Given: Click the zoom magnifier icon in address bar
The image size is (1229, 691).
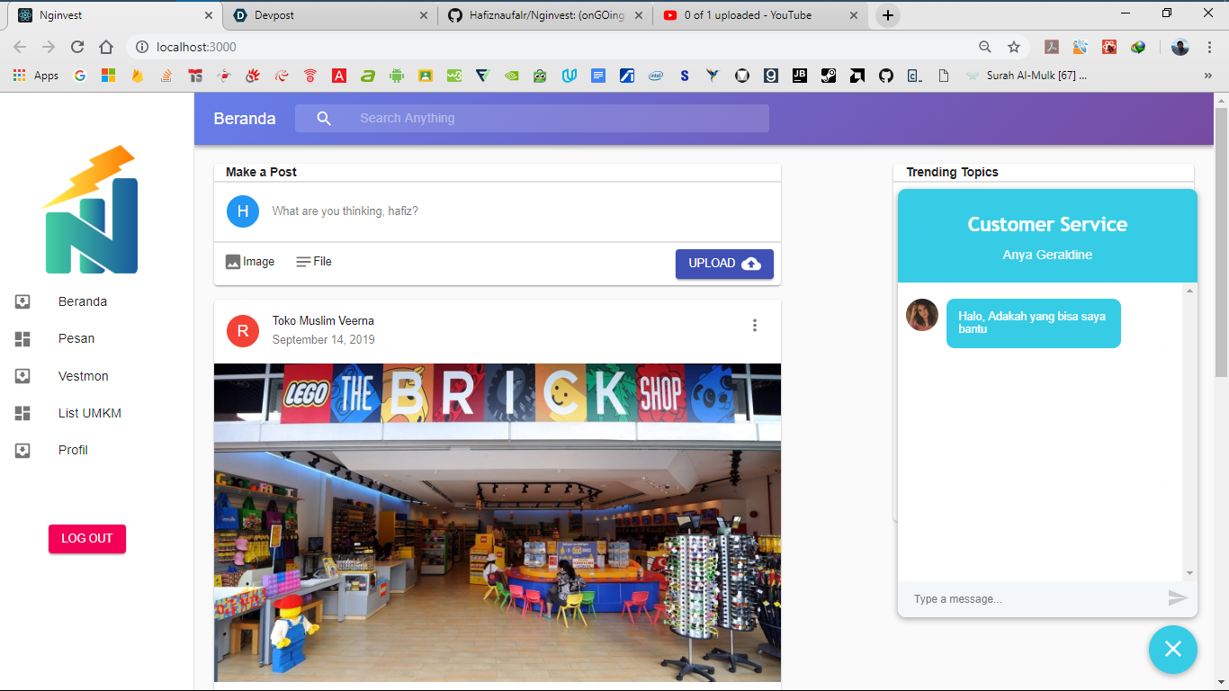Looking at the screenshot, I should (x=985, y=47).
